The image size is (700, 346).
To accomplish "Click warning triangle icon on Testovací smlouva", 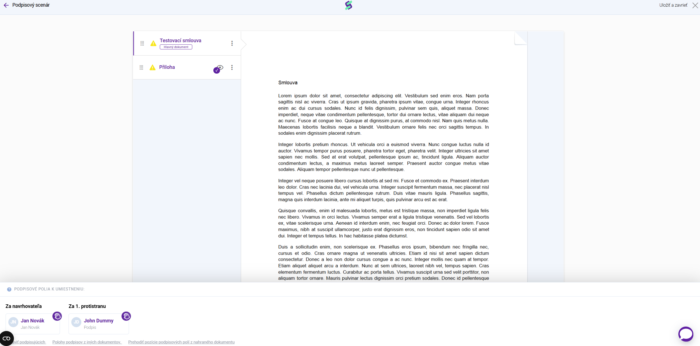I will [153, 44].
